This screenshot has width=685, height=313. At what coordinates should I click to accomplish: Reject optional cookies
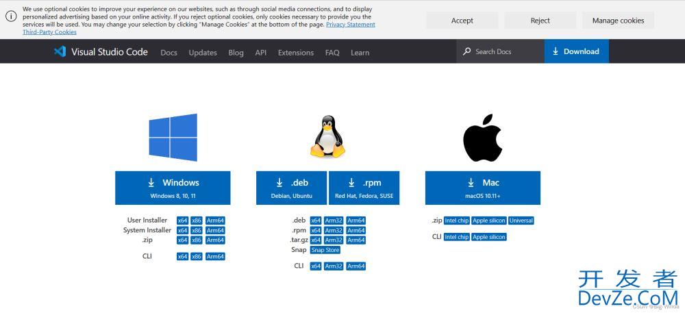pos(540,21)
